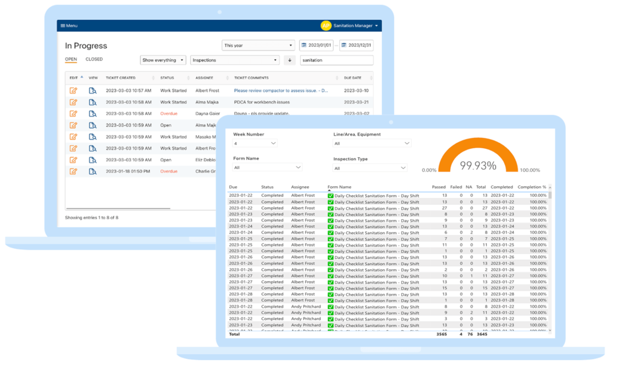
Task: Switch to the CLOSED tab
Action: click(x=94, y=60)
